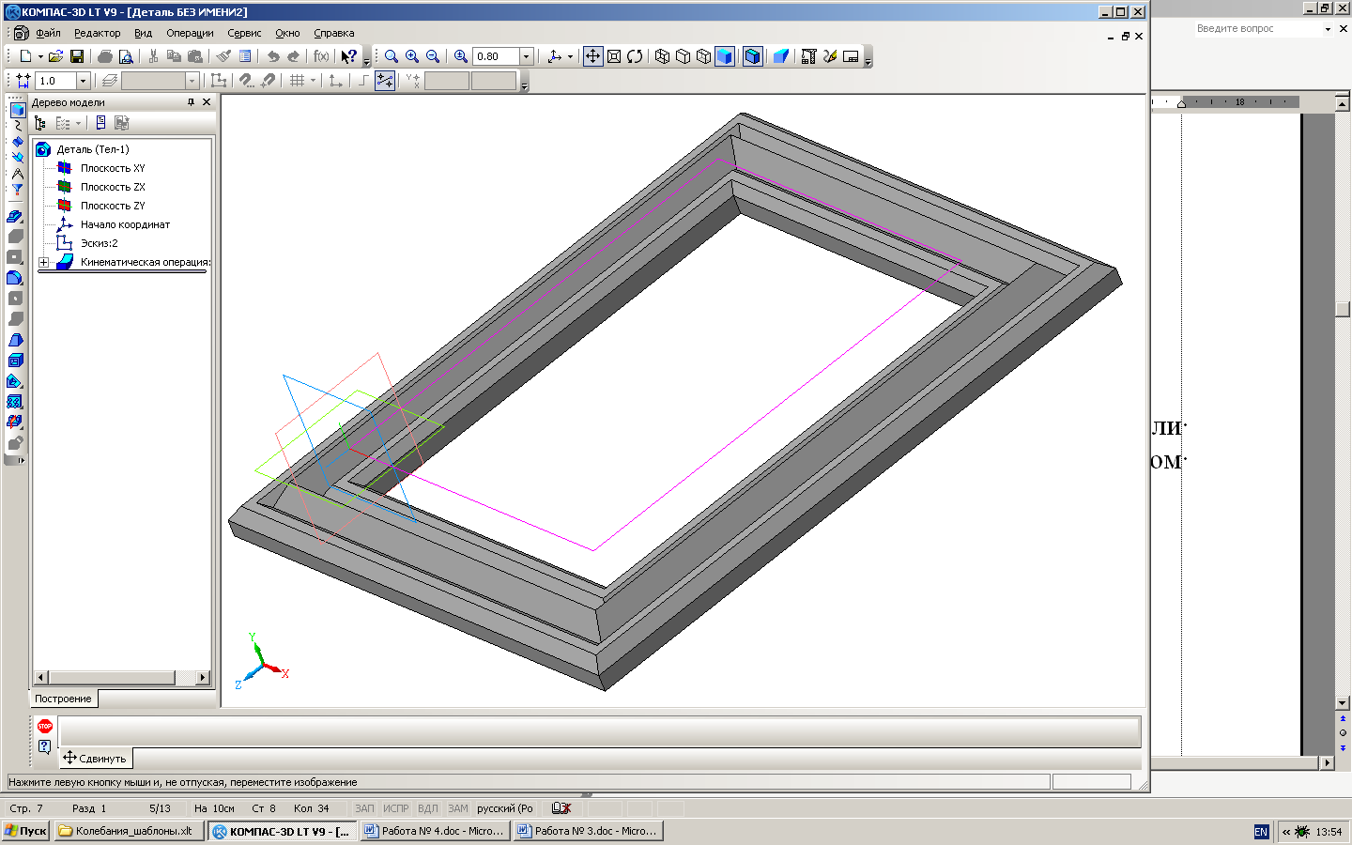Switch to thin hidden lines display mode
1352x845 pixels.
[703, 56]
